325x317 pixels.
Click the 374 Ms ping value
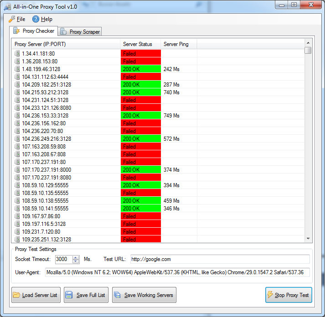171,170
